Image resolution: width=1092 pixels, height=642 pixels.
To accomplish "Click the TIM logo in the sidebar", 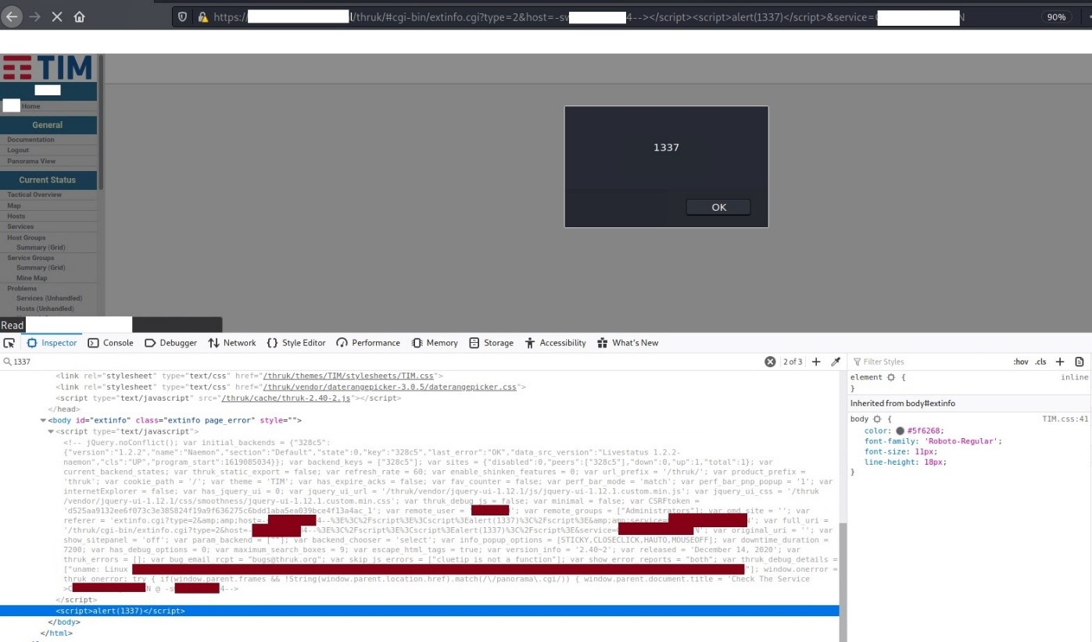I will 48,68.
